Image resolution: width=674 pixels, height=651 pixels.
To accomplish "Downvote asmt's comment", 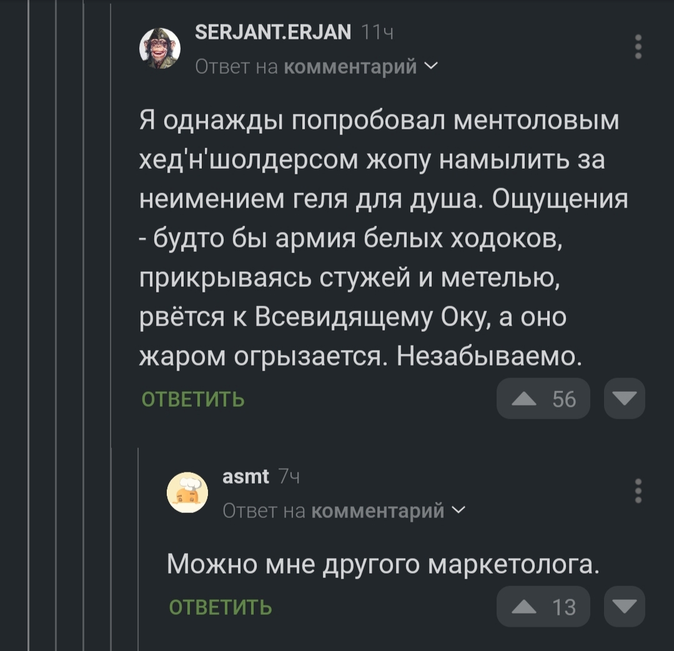I will click(x=624, y=606).
